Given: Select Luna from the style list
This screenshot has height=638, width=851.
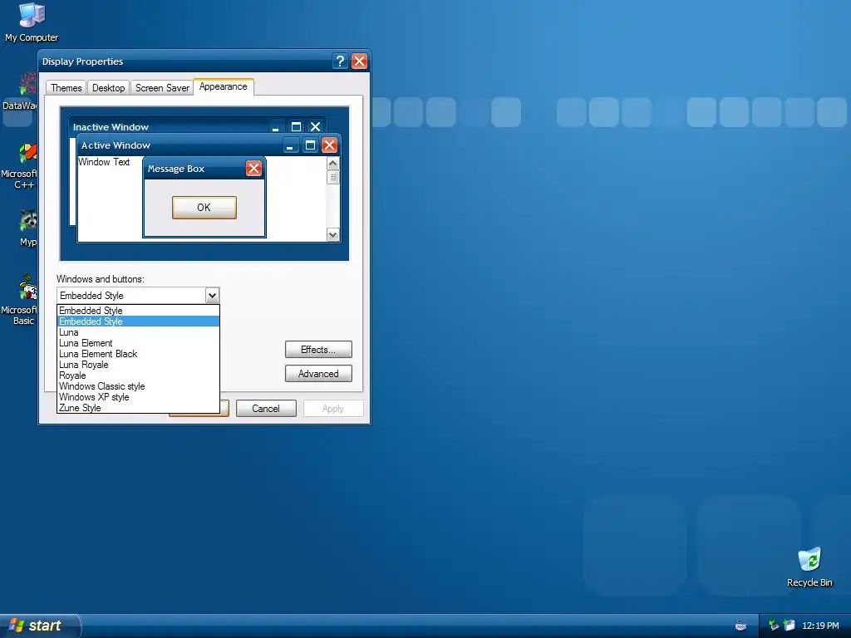Looking at the screenshot, I should coord(138,332).
